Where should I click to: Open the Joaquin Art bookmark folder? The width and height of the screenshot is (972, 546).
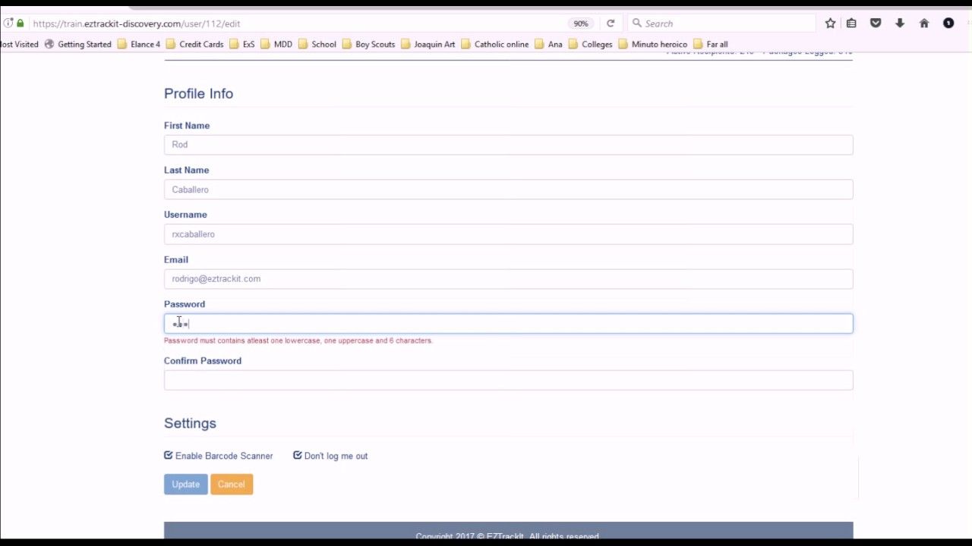(x=428, y=44)
